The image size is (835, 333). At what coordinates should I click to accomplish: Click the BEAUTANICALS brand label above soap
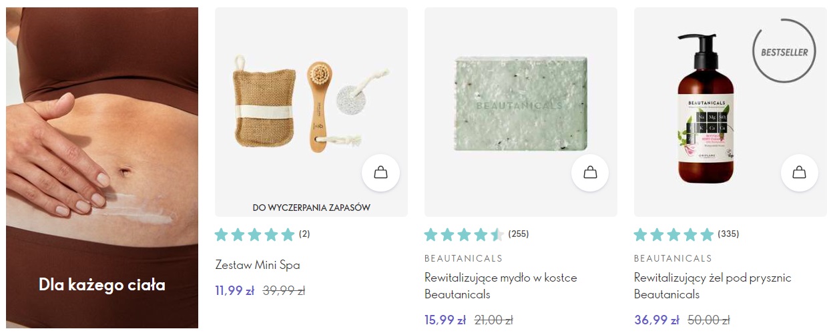point(463,258)
